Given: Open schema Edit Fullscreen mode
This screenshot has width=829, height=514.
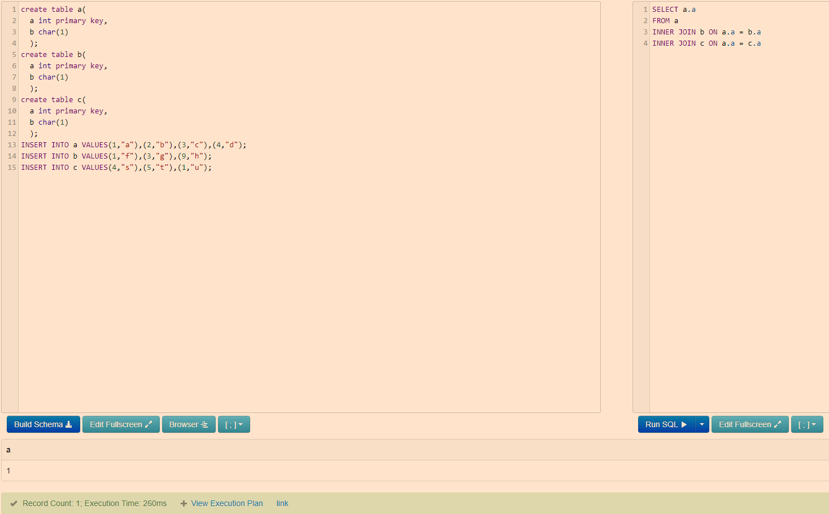Looking at the screenshot, I should (x=121, y=424).
